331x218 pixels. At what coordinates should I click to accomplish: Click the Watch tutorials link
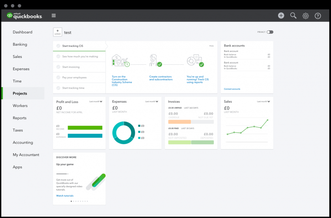65,196
